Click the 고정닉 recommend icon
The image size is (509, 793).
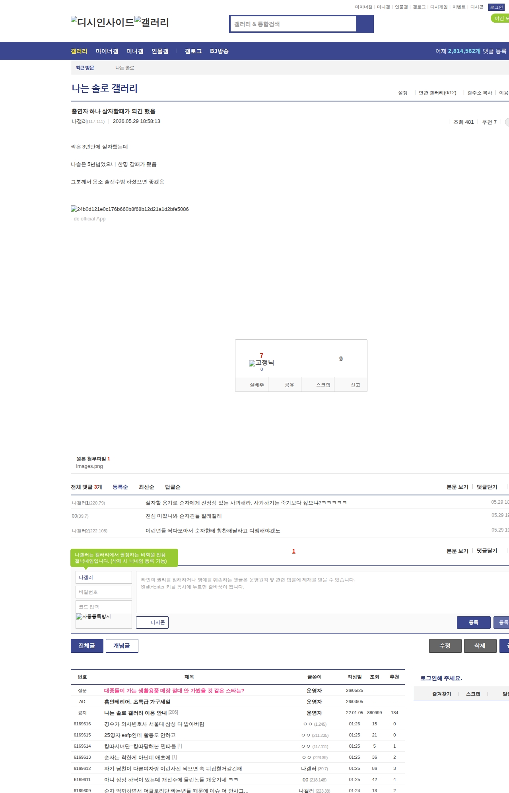(x=261, y=363)
